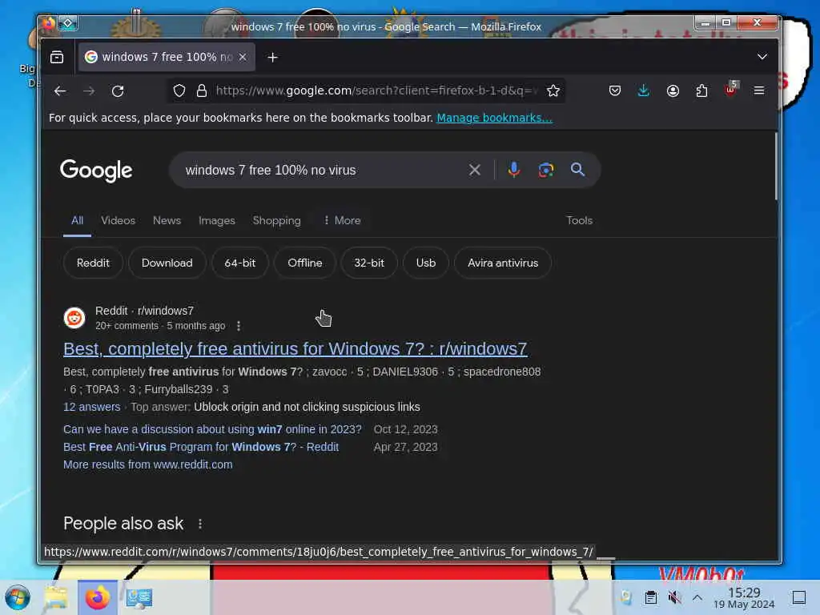Submit search with magnifier icon

tap(578, 170)
